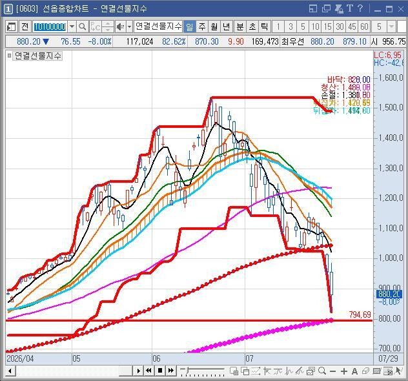The width and height of the screenshot is (408, 381).
Task: Open the sound alert speaker icon
Action: tap(120, 26)
